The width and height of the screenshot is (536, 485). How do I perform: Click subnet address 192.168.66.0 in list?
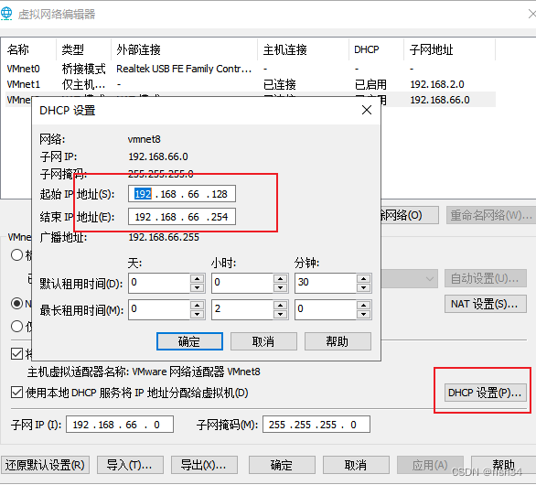click(440, 100)
